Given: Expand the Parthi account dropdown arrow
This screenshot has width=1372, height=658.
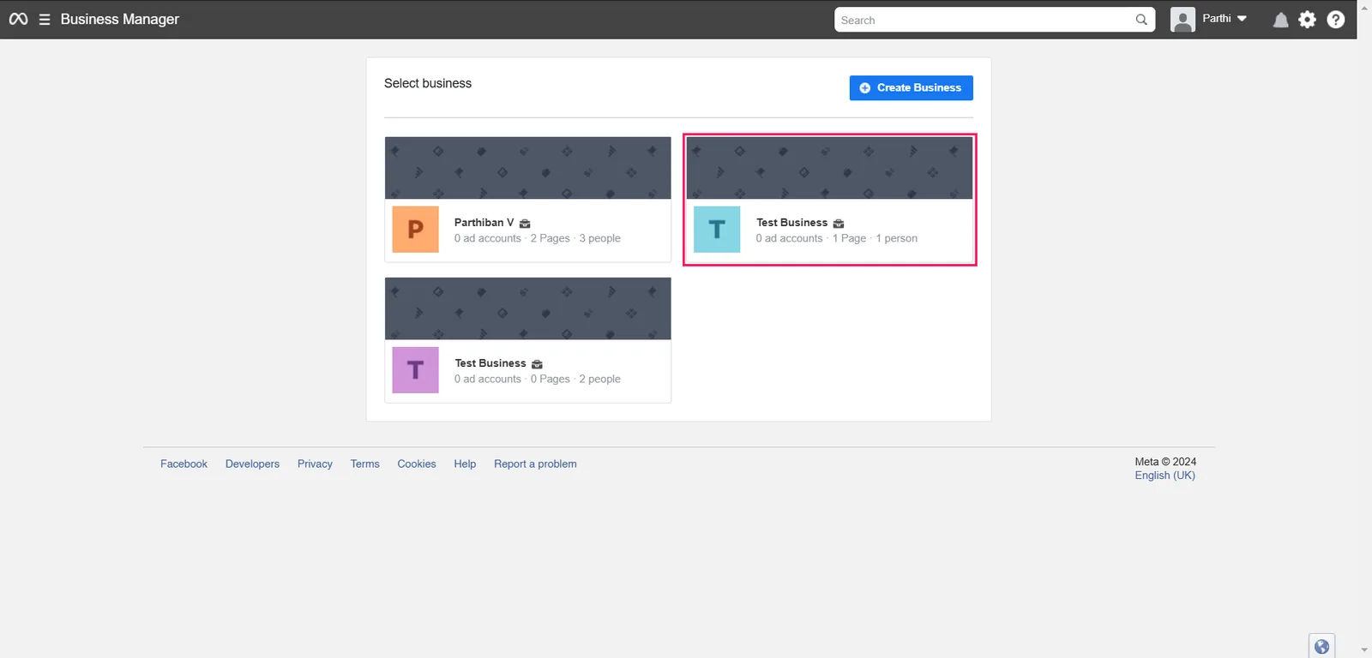Looking at the screenshot, I should click(x=1242, y=19).
